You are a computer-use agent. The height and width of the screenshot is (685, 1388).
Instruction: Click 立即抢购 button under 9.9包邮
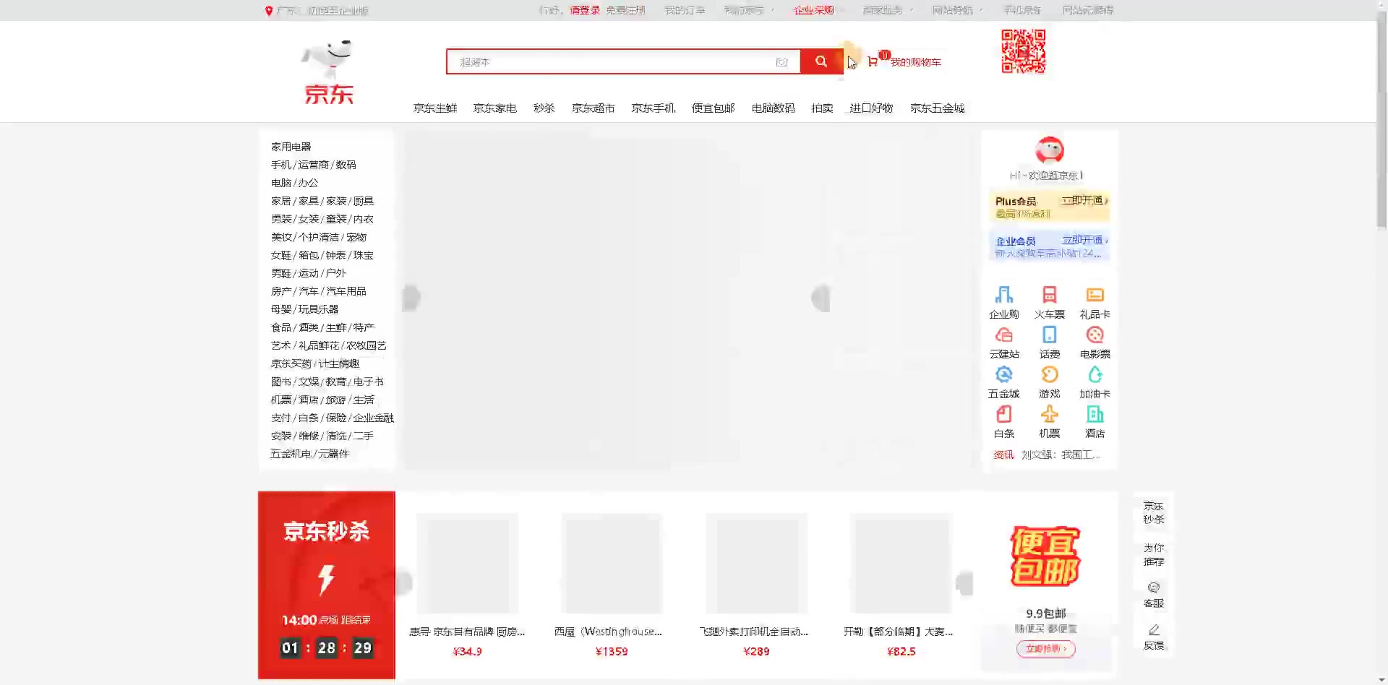point(1046,649)
